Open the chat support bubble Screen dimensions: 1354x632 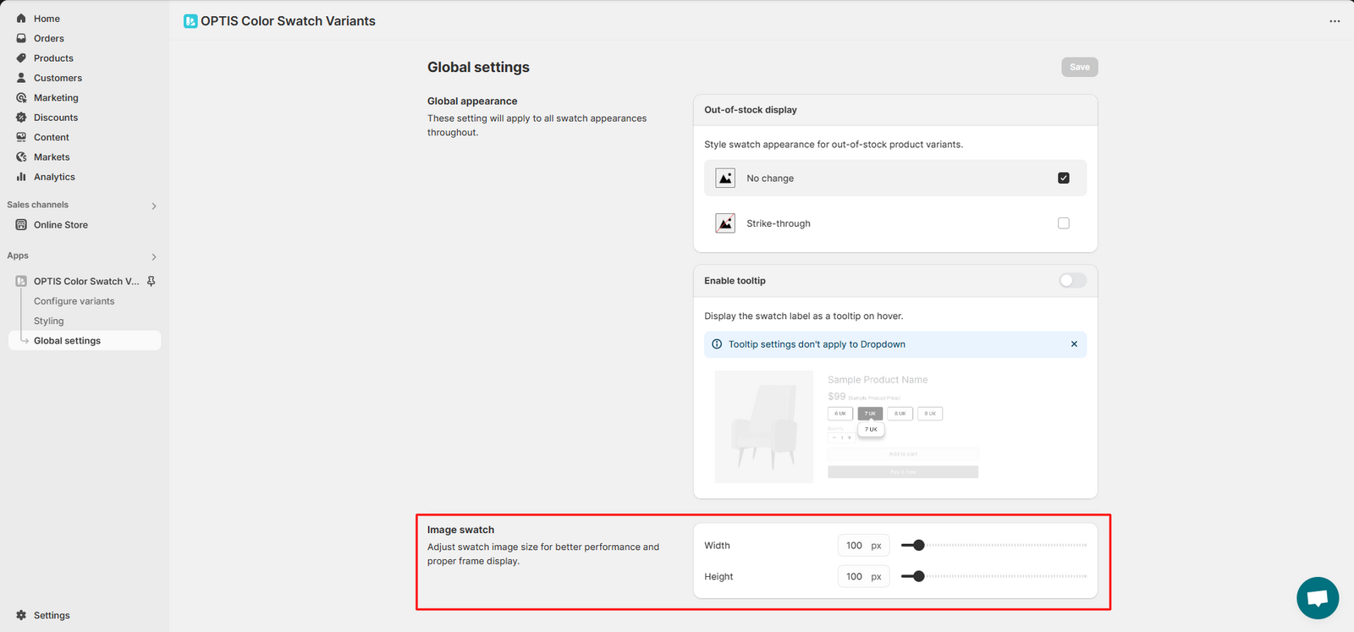coord(1318,598)
